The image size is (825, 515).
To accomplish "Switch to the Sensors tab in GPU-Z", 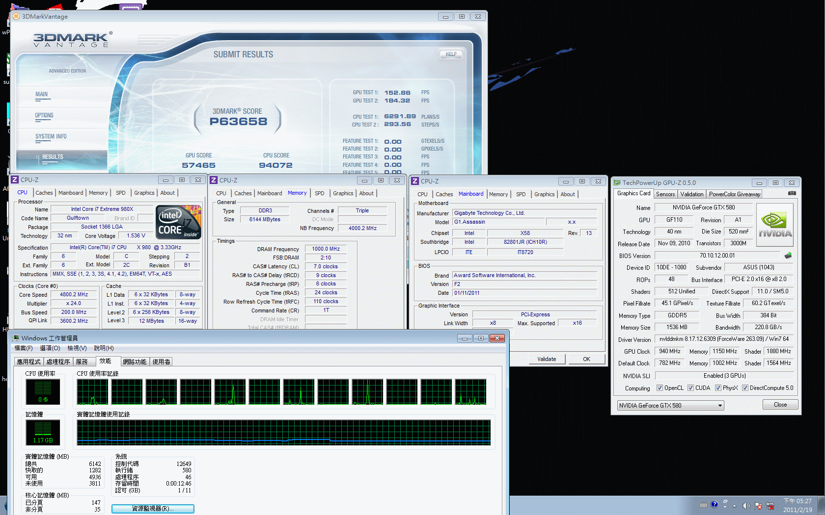I will point(665,194).
